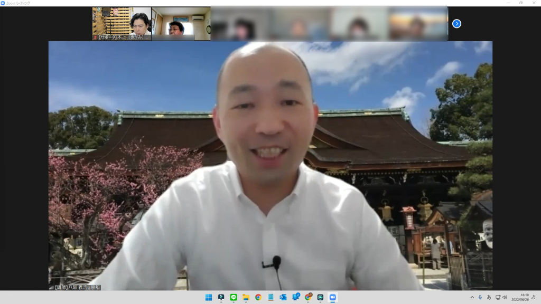Show next participants with the blue arrow

pyautogui.click(x=456, y=24)
